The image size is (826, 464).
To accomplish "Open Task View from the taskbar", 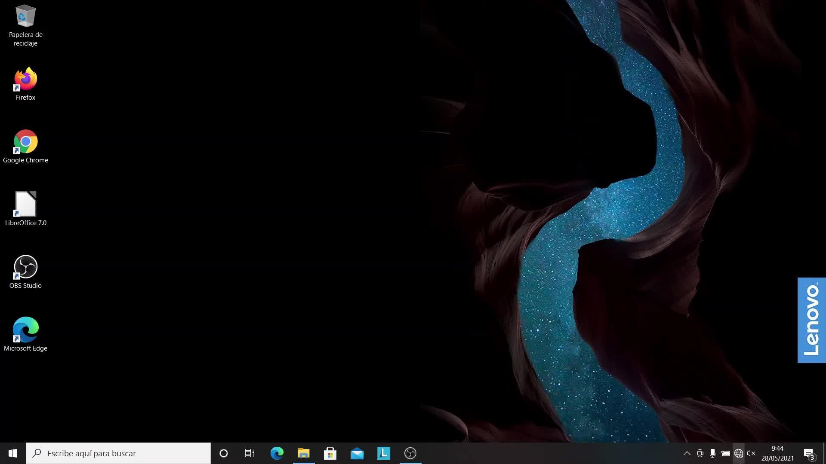I will [250, 453].
